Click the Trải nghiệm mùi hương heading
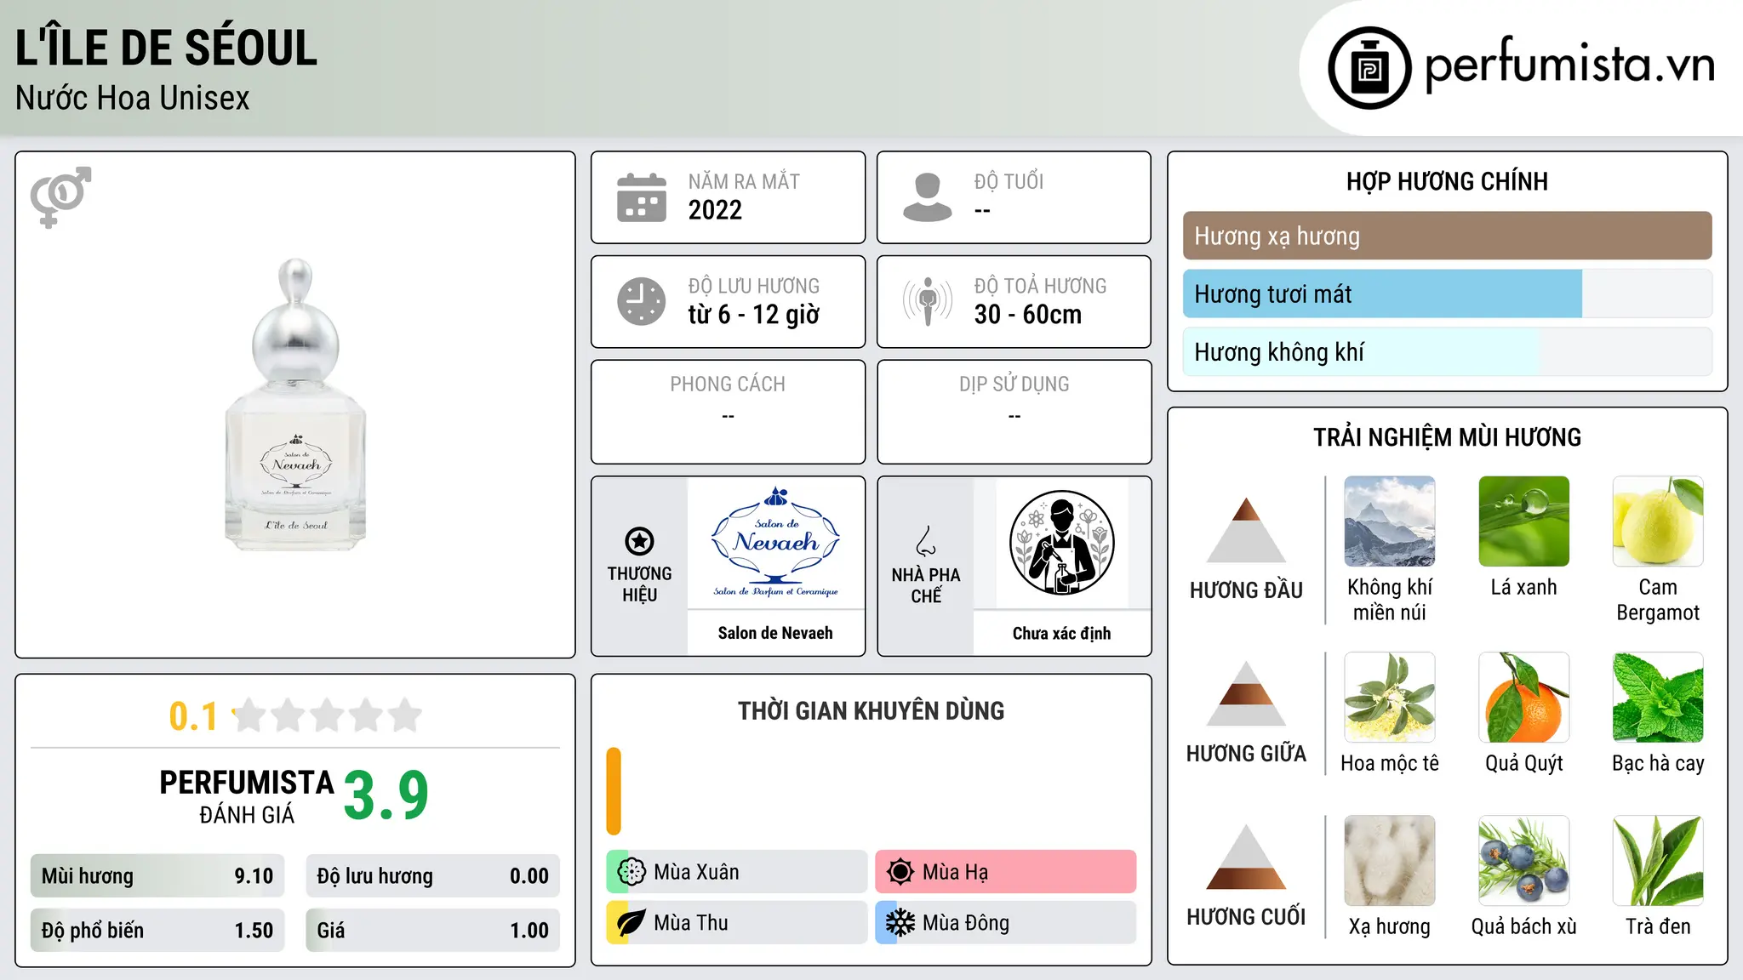This screenshot has width=1743, height=980. 1447,437
